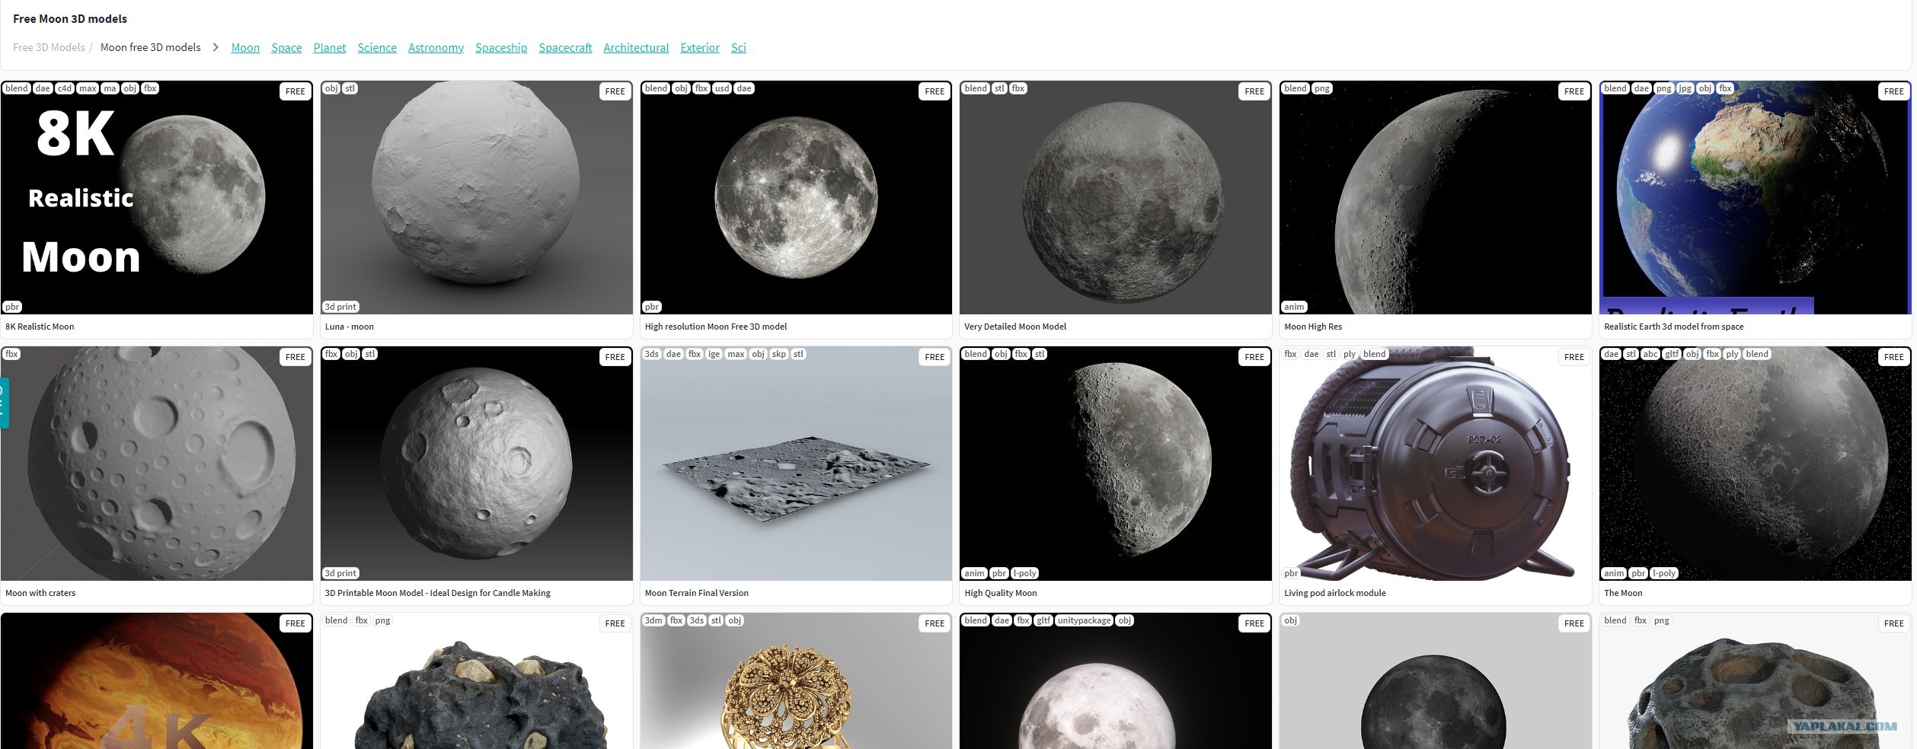Click jpg format tag on Realistic Earth card
Viewport: 1917px width, 749px height.
point(1685,88)
